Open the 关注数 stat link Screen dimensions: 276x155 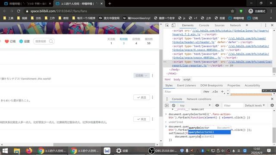111,41
